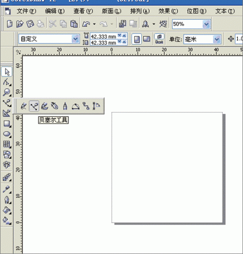Choose the Interactive Connector tool in the flyout
243x254 pixels.
pyautogui.click(x=86, y=106)
